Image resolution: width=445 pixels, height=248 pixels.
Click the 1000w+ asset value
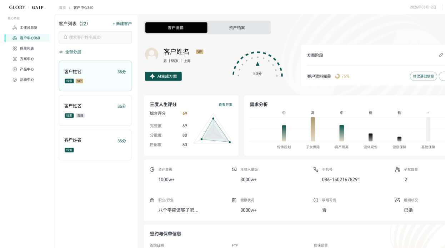[166, 179]
